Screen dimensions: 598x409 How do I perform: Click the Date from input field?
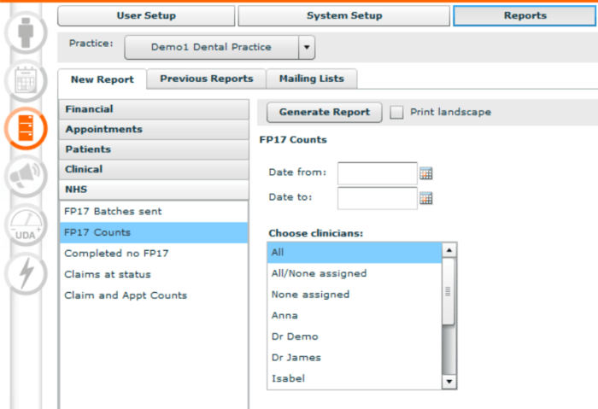click(377, 173)
